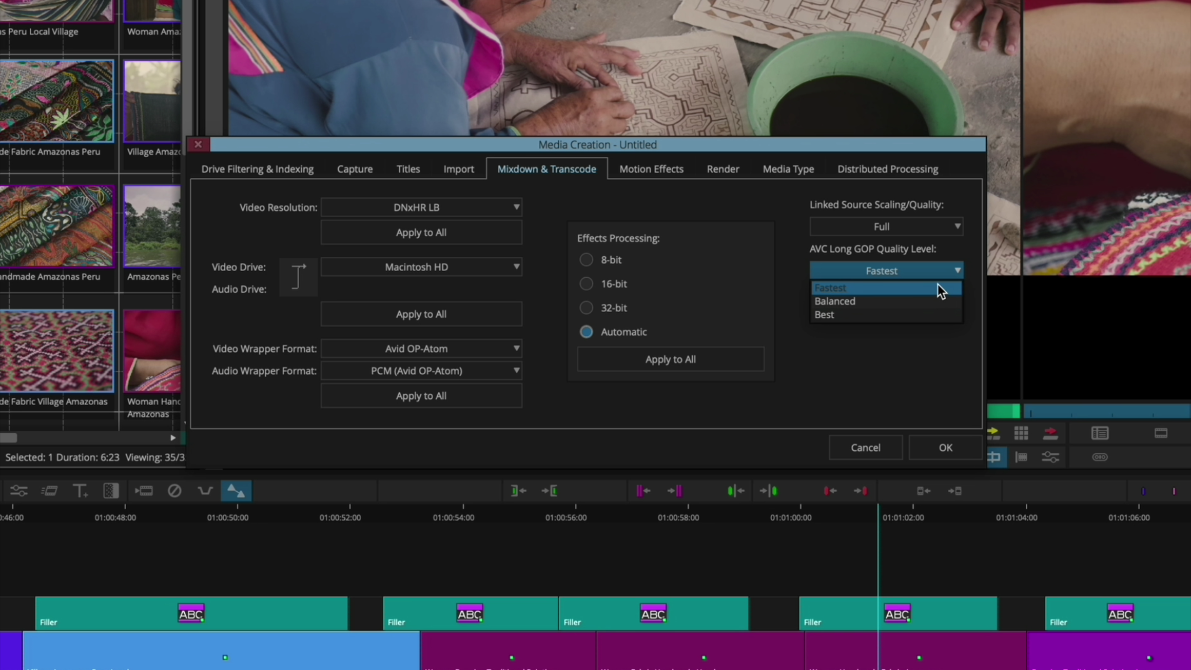
Task: Click the grid view icon below the monitor
Action: click(1021, 433)
